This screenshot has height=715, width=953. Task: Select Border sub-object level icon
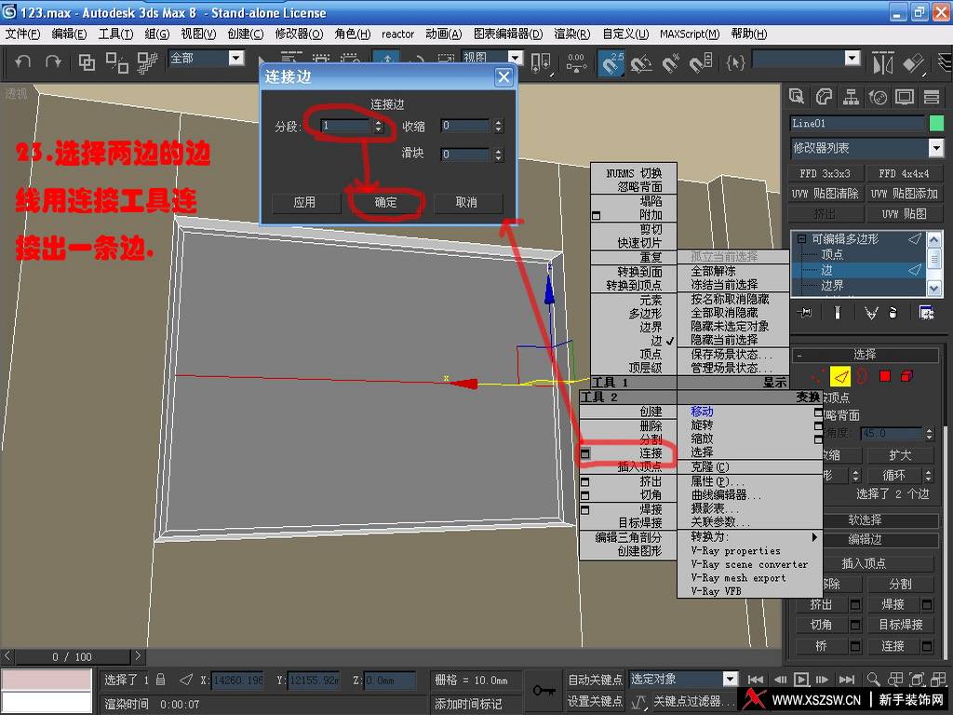[862, 376]
